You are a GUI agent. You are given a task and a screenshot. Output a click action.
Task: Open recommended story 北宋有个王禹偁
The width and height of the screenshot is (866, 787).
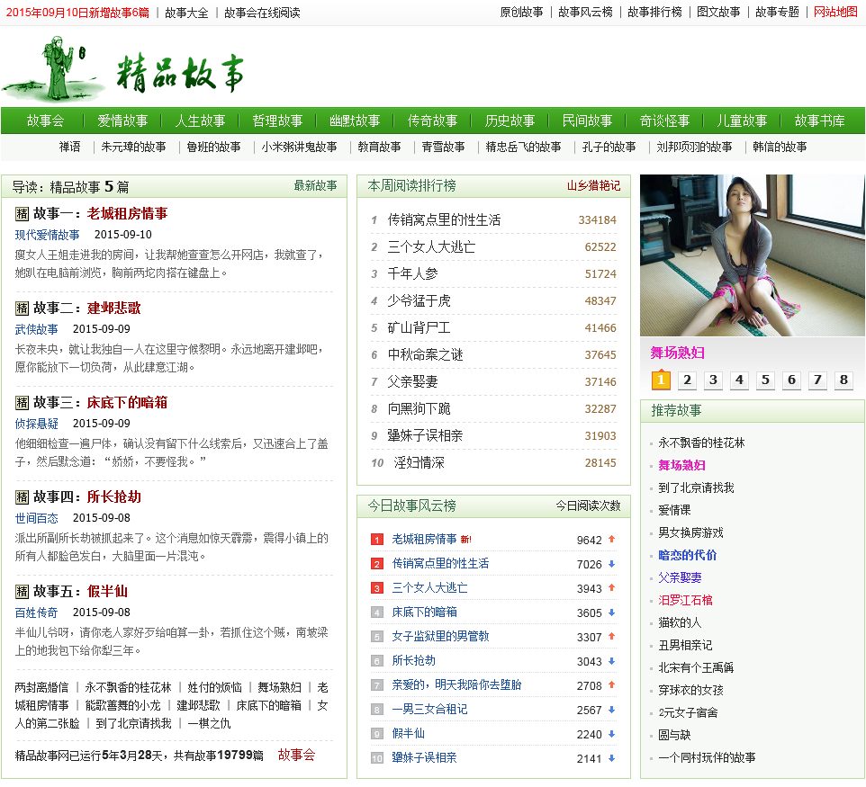(x=696, y=667)
